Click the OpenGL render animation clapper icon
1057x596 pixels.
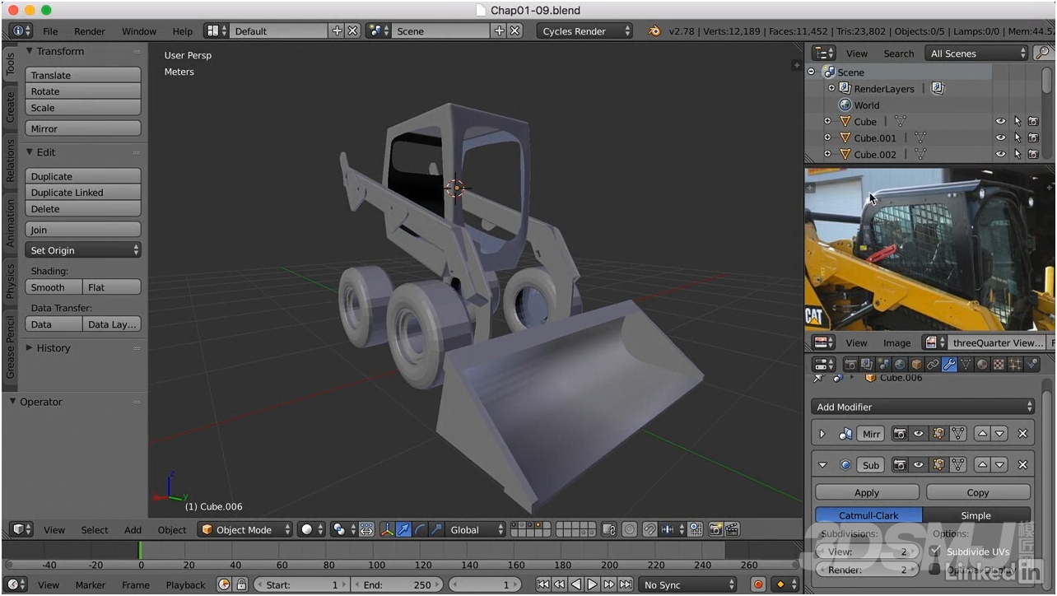coord(732,529)
